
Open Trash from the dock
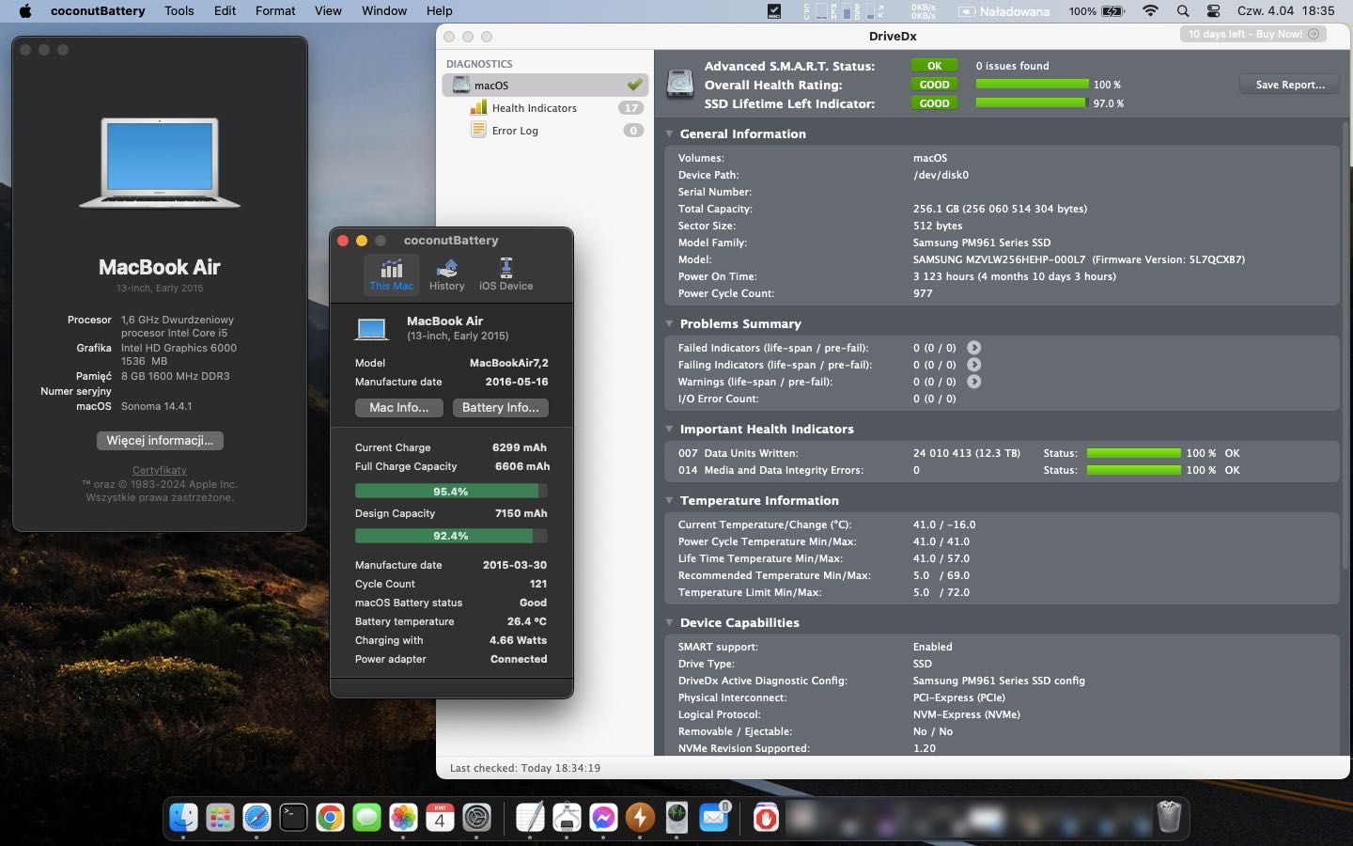1169,818
